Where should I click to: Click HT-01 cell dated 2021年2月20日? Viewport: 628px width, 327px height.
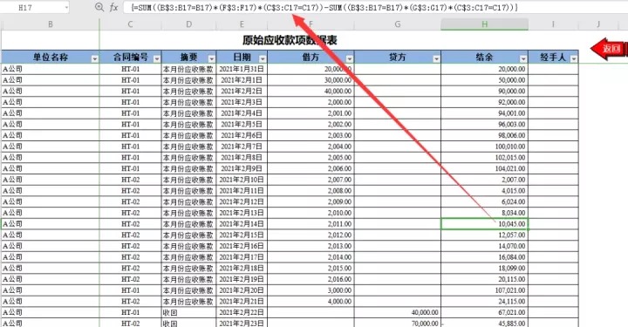point(130,290)
